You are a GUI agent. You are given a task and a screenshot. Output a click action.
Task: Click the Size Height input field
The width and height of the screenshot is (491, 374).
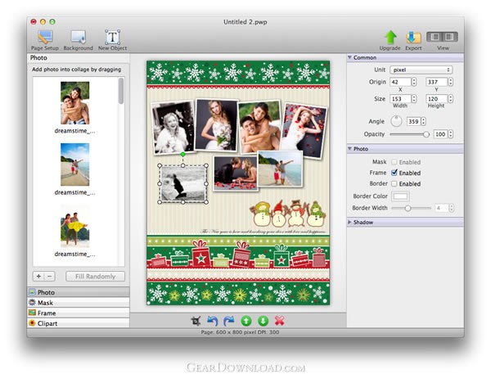(x=436, y=99)
